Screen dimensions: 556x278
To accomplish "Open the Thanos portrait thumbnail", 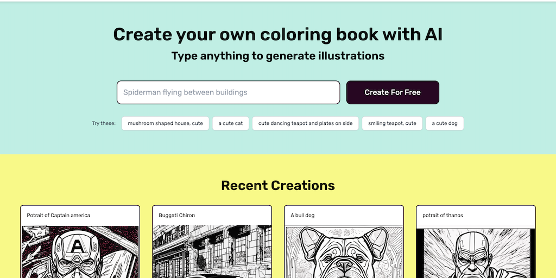I will pos(476,252).
